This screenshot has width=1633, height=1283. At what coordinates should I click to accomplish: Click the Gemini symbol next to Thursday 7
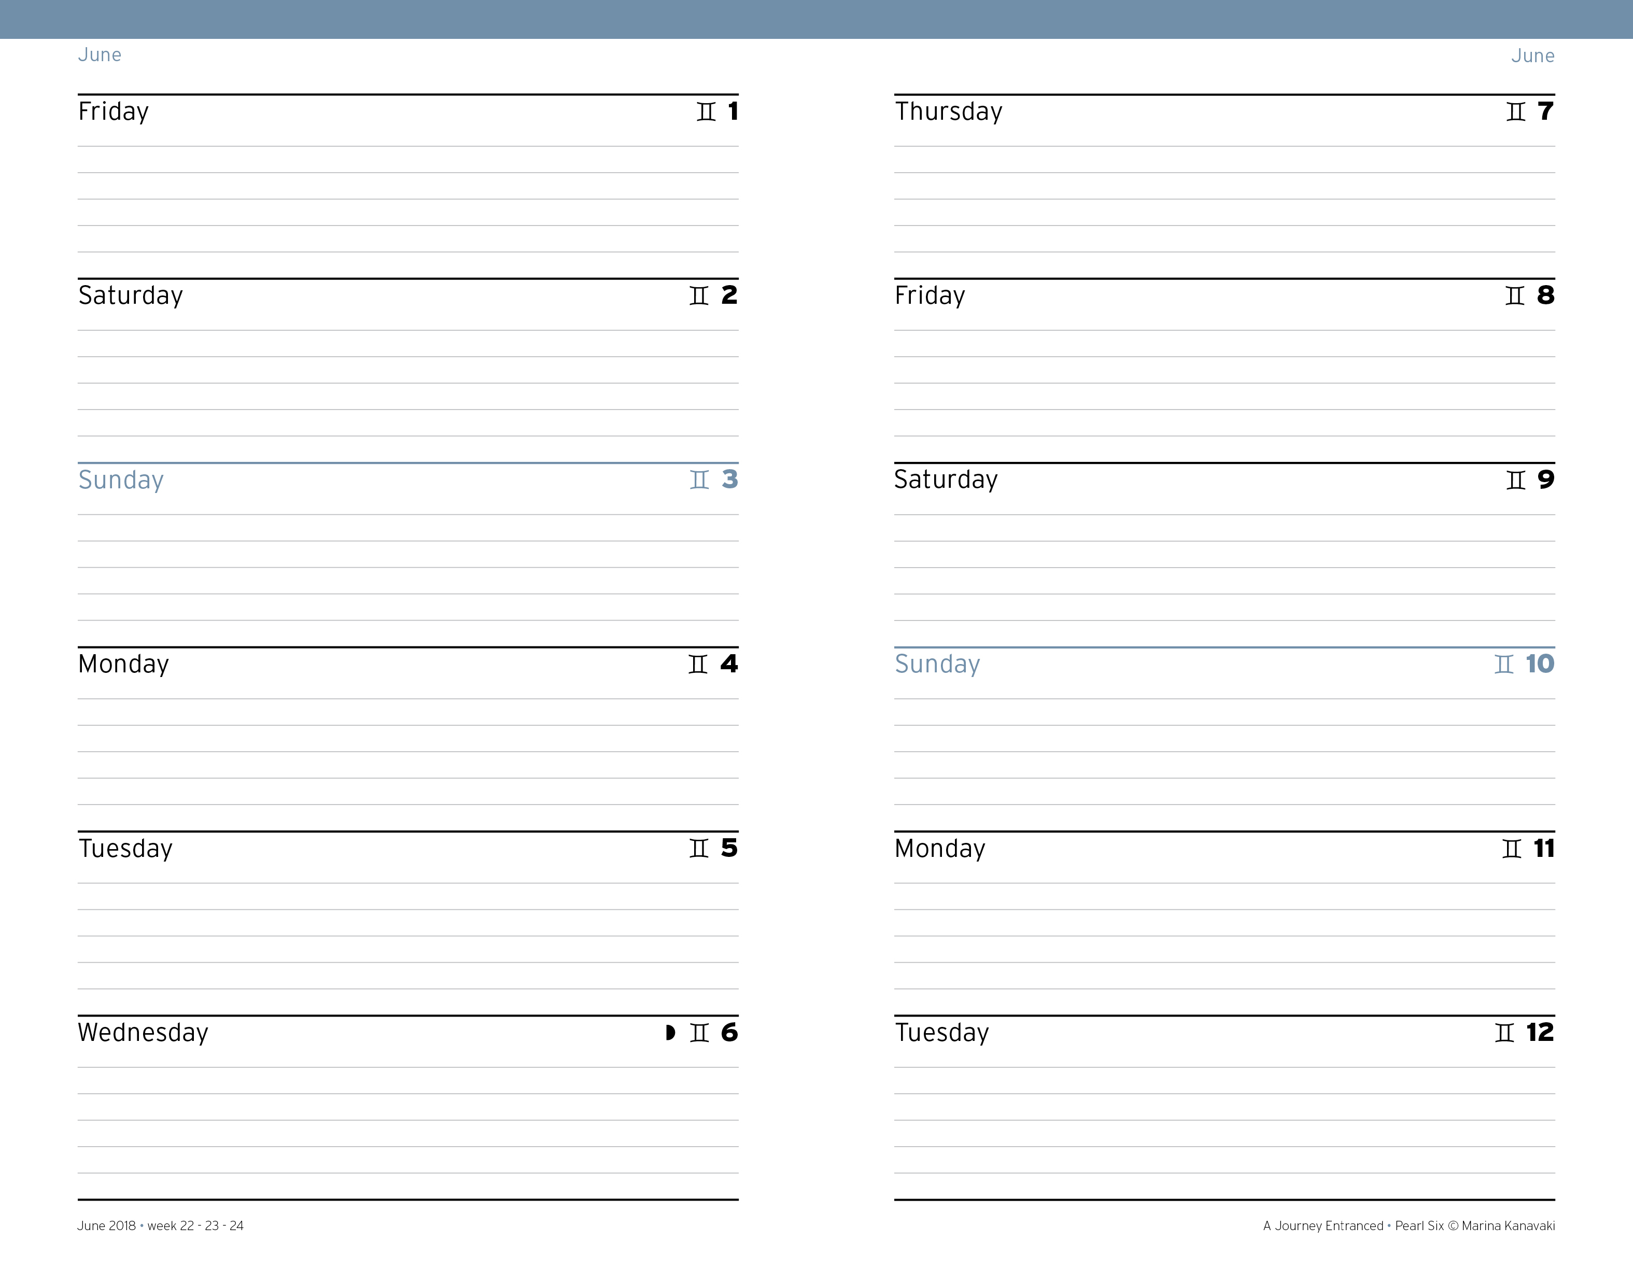[x=1516, y=112]
